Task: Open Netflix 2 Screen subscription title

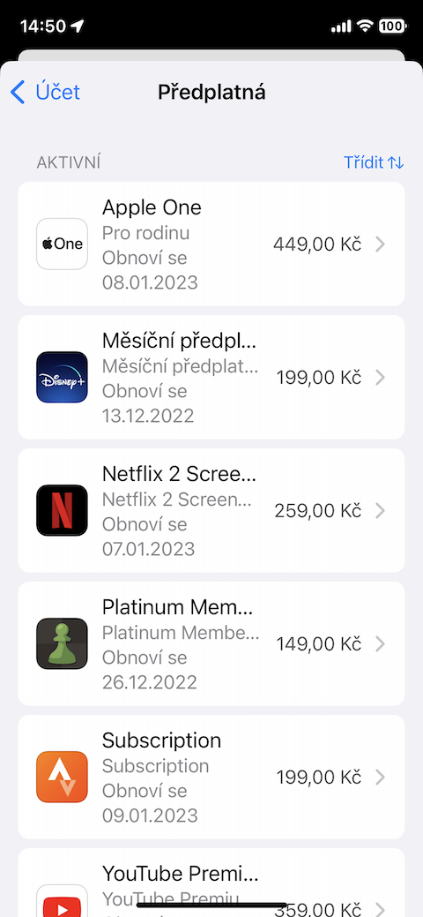Action: click(x=180, y=474)
